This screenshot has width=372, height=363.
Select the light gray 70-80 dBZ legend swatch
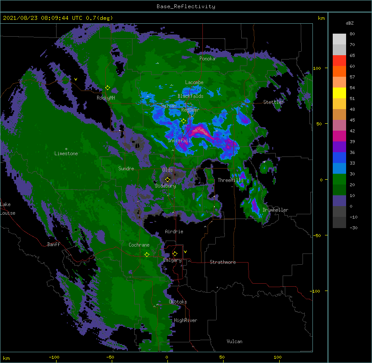pos(339,39)
